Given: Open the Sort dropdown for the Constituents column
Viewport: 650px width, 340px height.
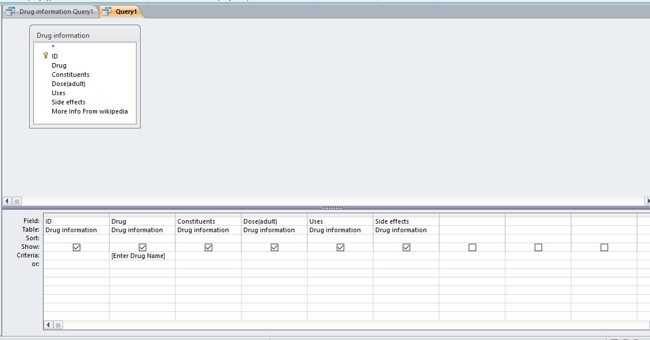Looking at the screenshot, I should (208, 238).
